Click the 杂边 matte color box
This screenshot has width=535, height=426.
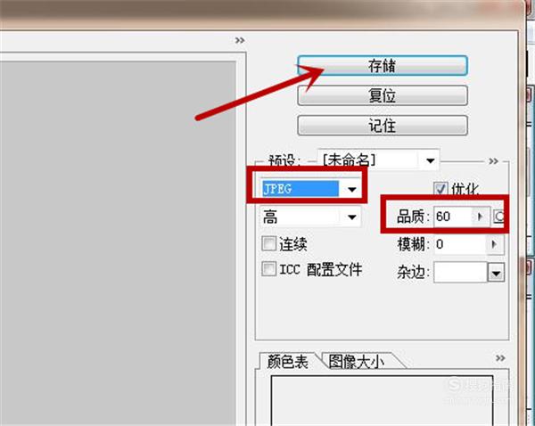460,272
